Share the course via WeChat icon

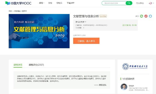(141, 16)
